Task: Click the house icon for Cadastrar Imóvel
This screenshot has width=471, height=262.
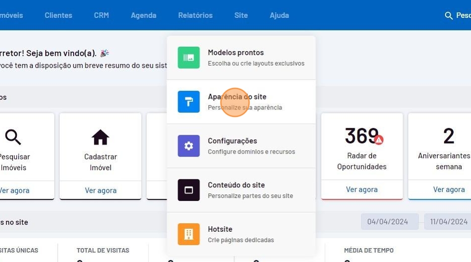Action: 100,137
